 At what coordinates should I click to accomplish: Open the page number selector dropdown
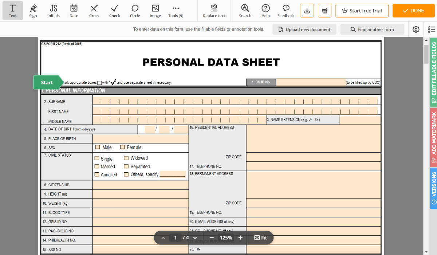pyautogui.click(x=195, y=238)
